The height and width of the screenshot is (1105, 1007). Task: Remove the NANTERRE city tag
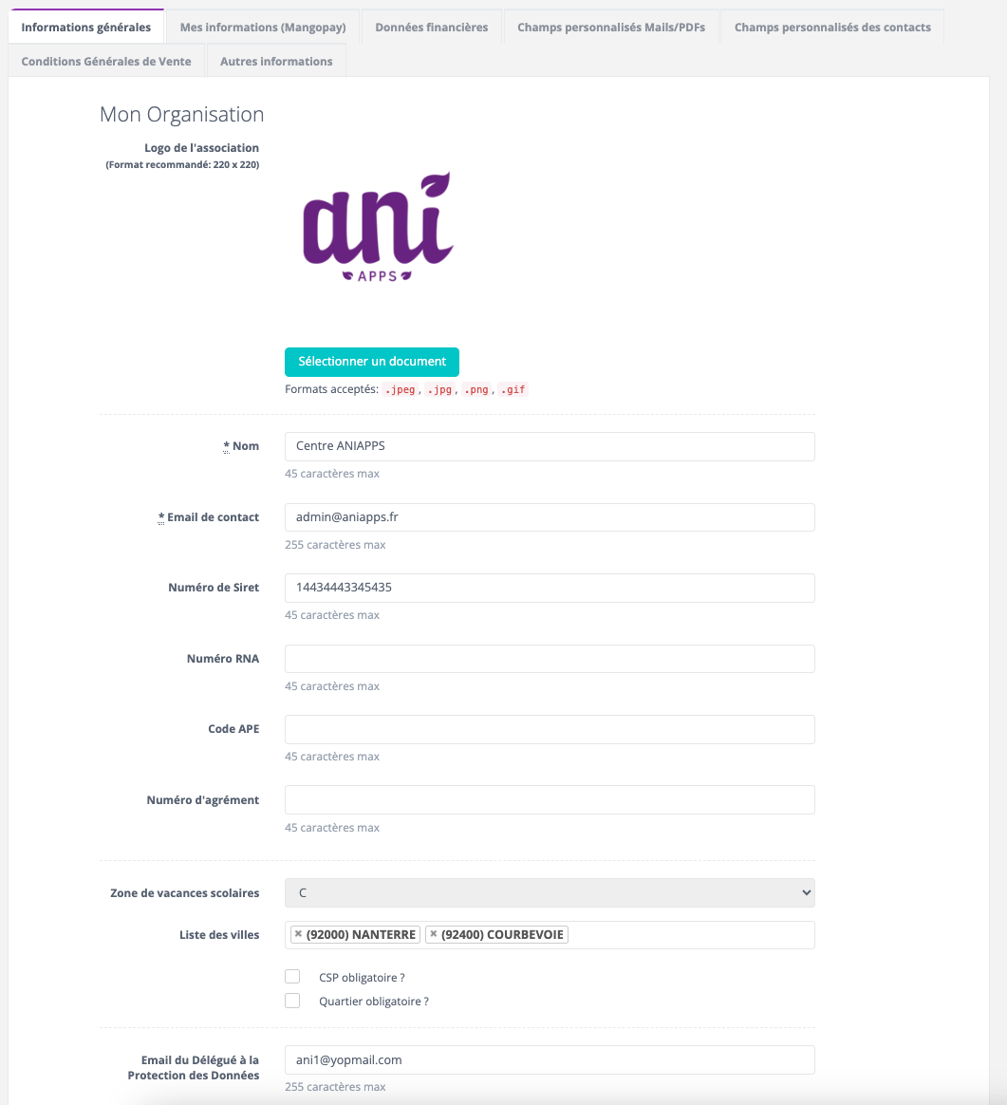point(298,934)
